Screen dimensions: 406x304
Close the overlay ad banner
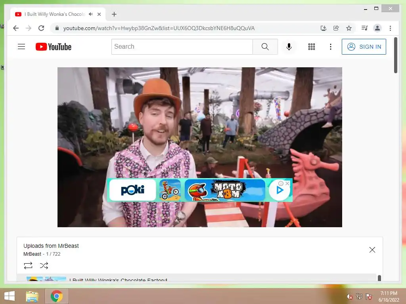287,183
